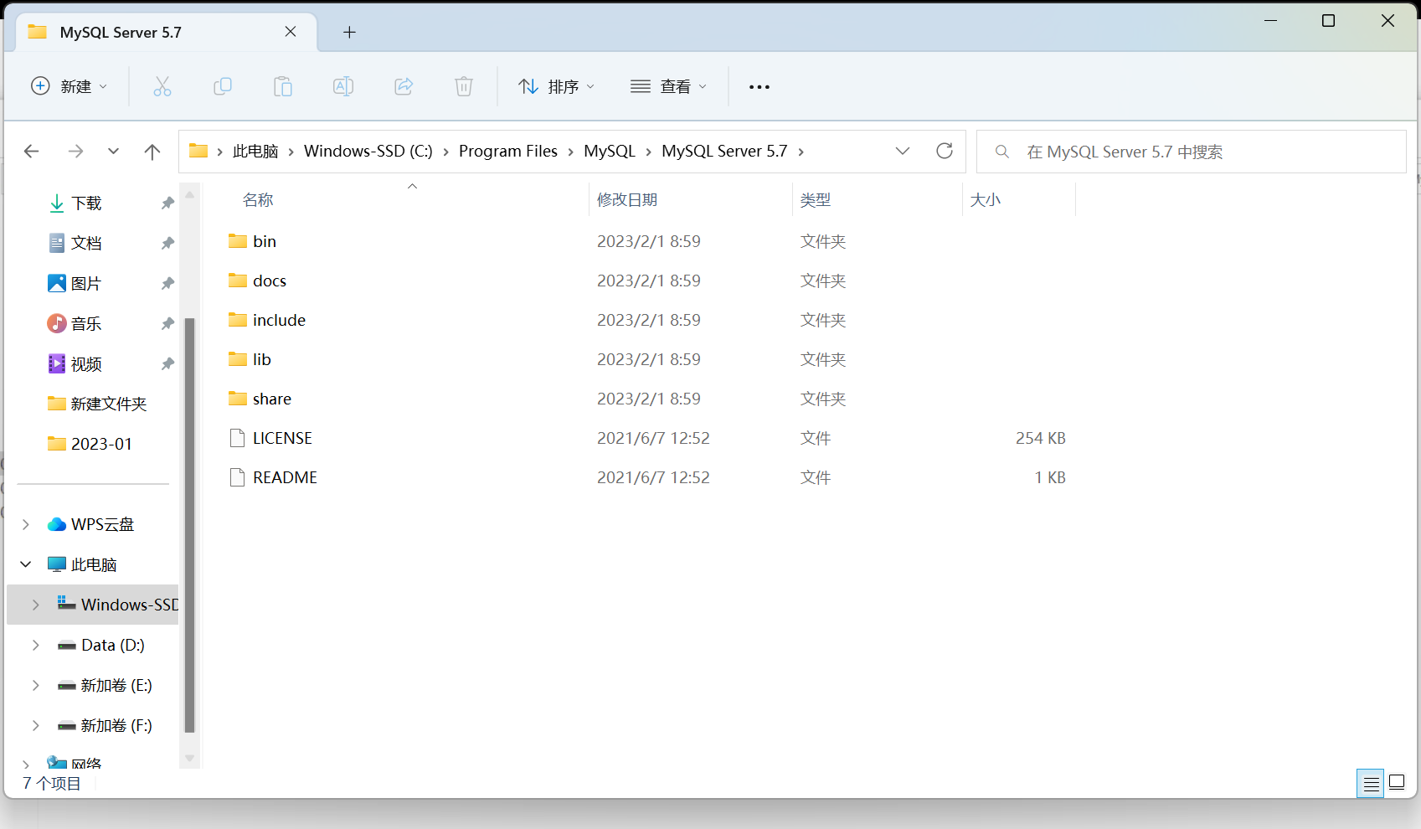Select the include folder icon
Image resolution: width=1421 pixels, height=829 pixels.
pyautogui.click(x=238, y=320)
